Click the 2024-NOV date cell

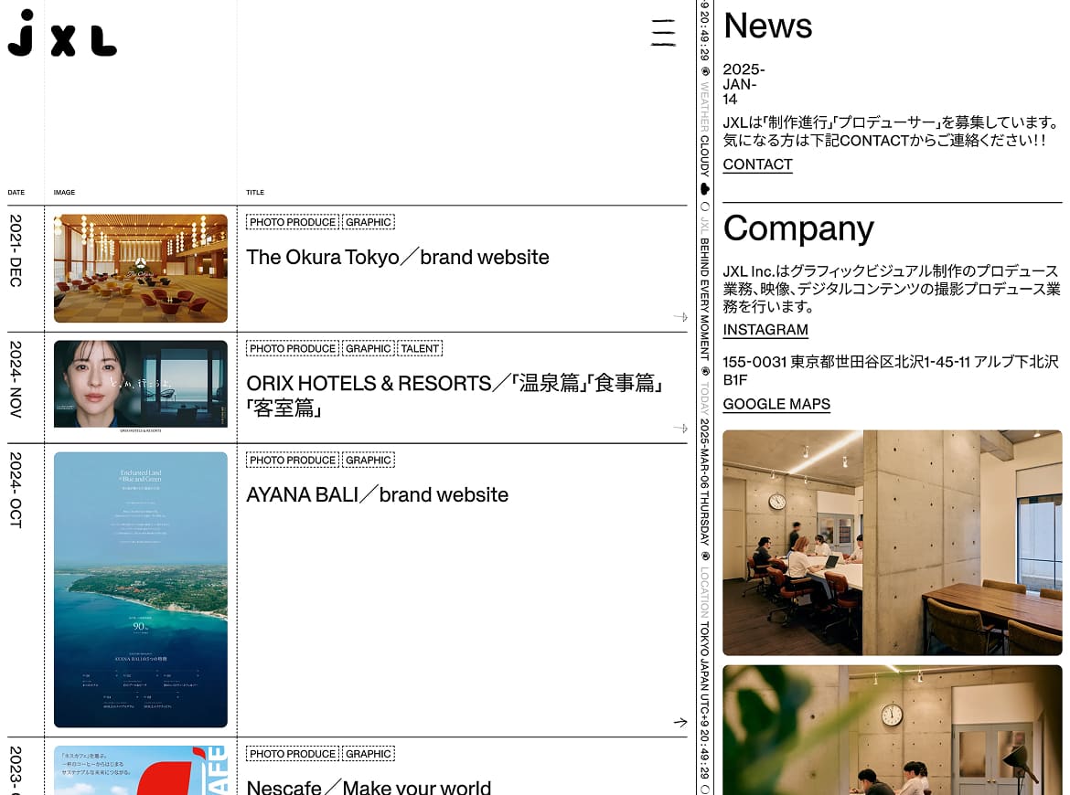[x=16, y=379]
